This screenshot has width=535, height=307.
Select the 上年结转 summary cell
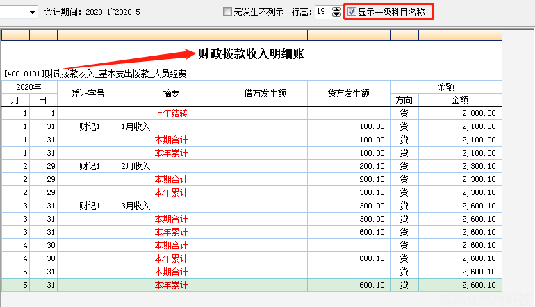(x=171, y=113)
